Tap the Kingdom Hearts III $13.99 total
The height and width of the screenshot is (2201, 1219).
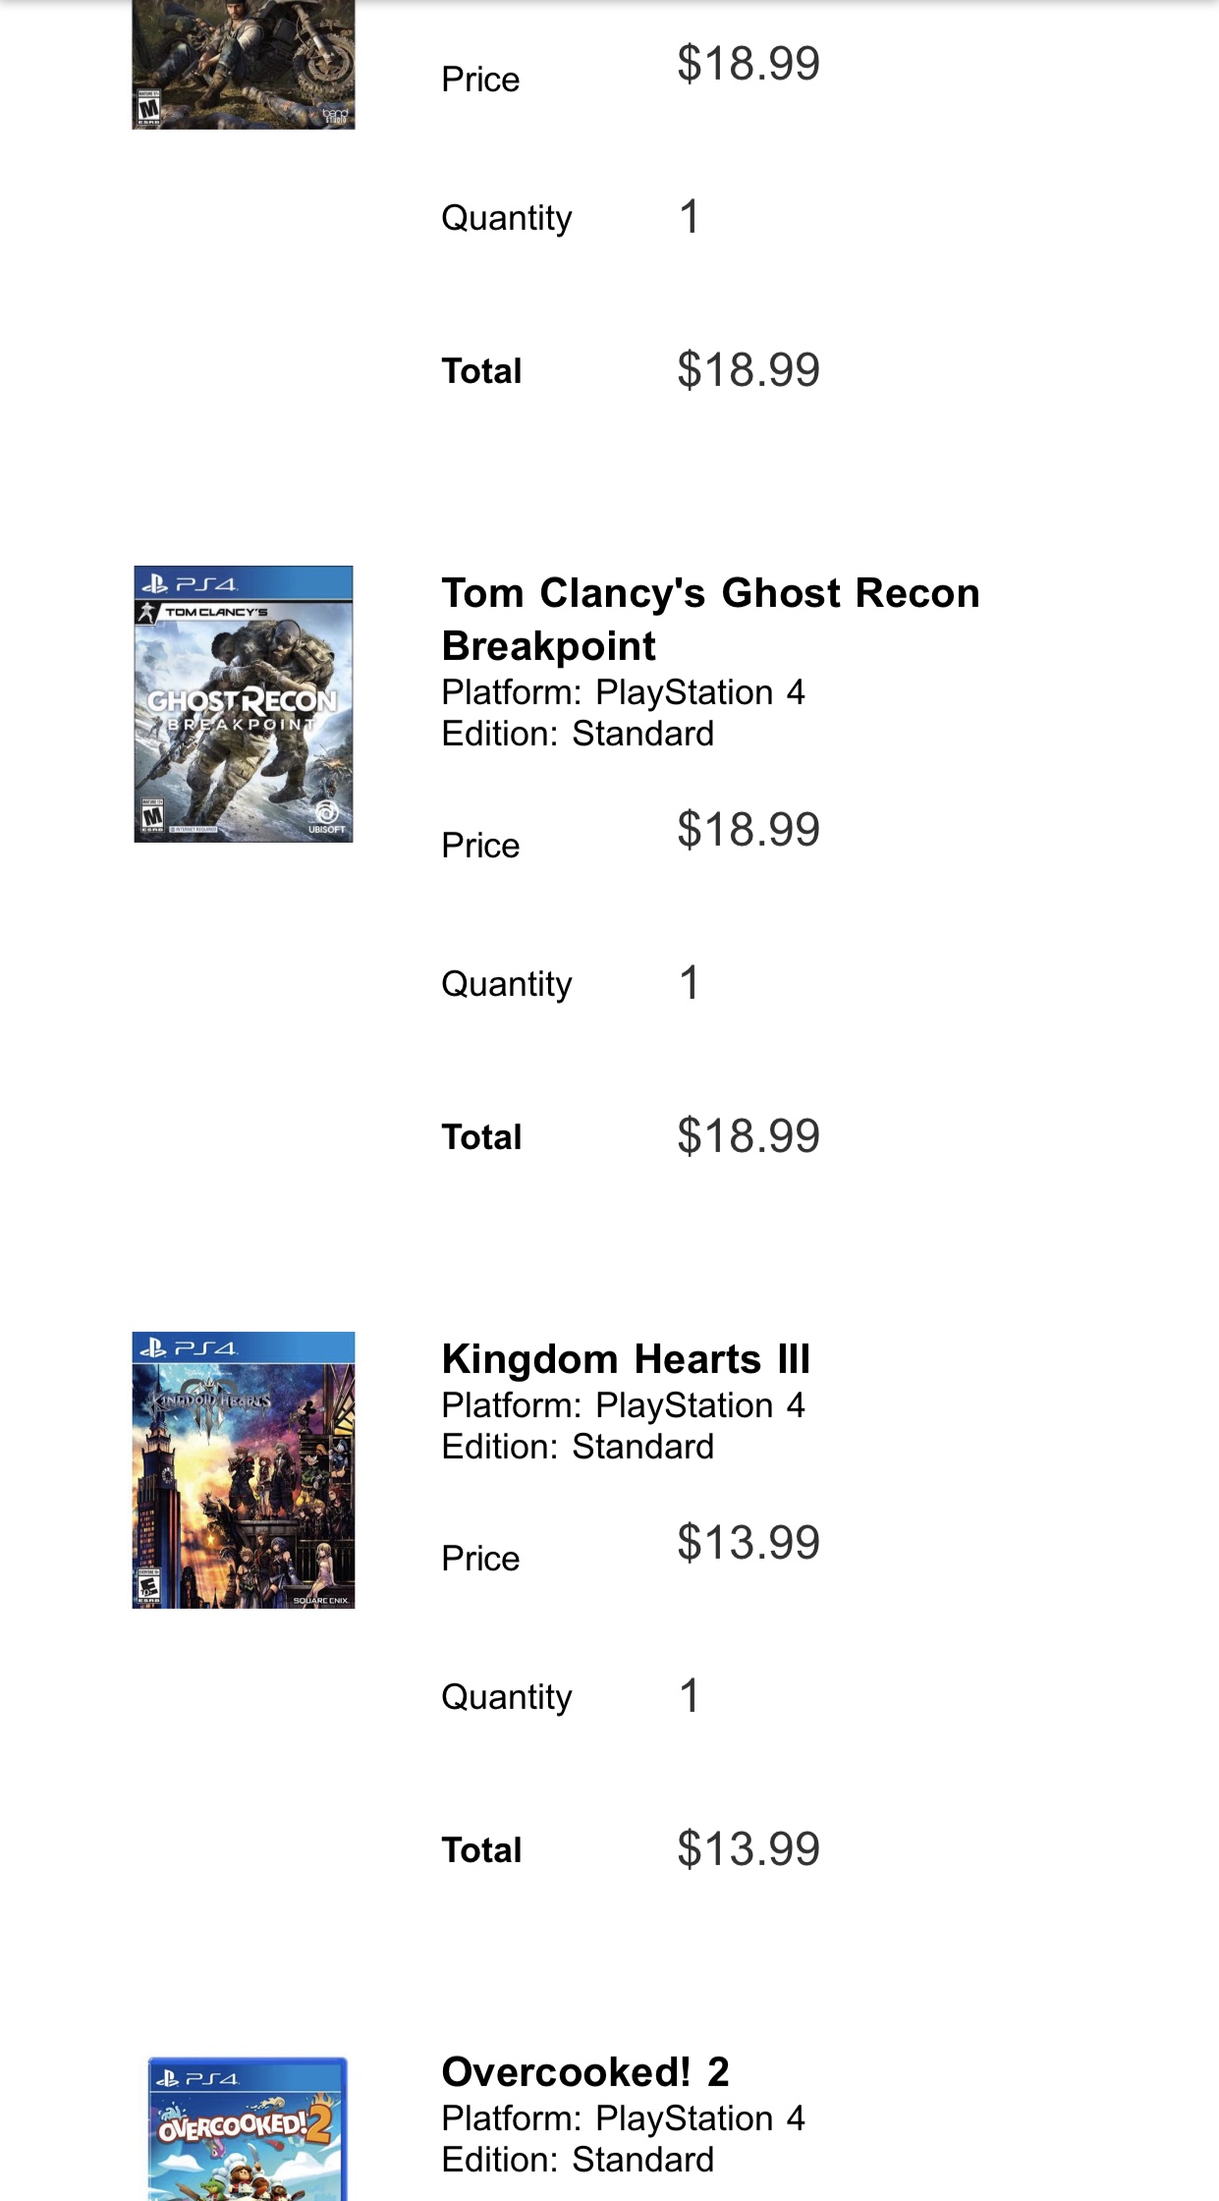click(748, 1849)
